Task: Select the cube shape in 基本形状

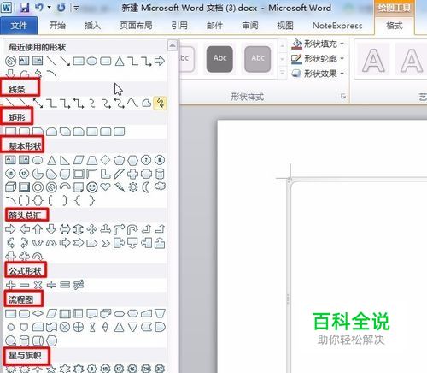Action: (x=10, y=187)
